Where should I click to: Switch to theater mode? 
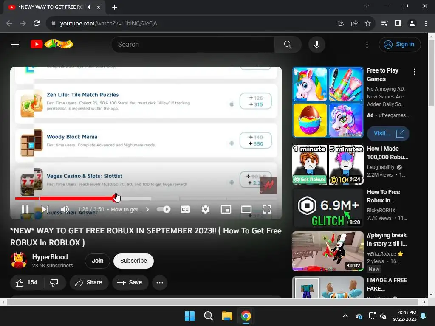coord(246,209)
